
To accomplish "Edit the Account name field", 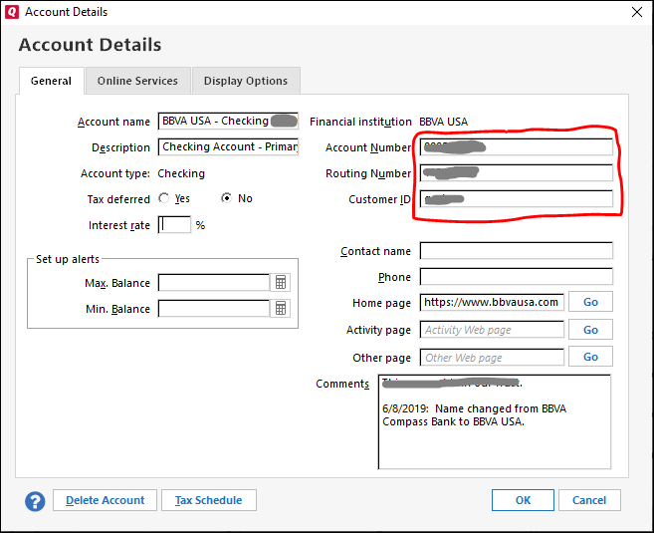I will [x=228, y=121].
